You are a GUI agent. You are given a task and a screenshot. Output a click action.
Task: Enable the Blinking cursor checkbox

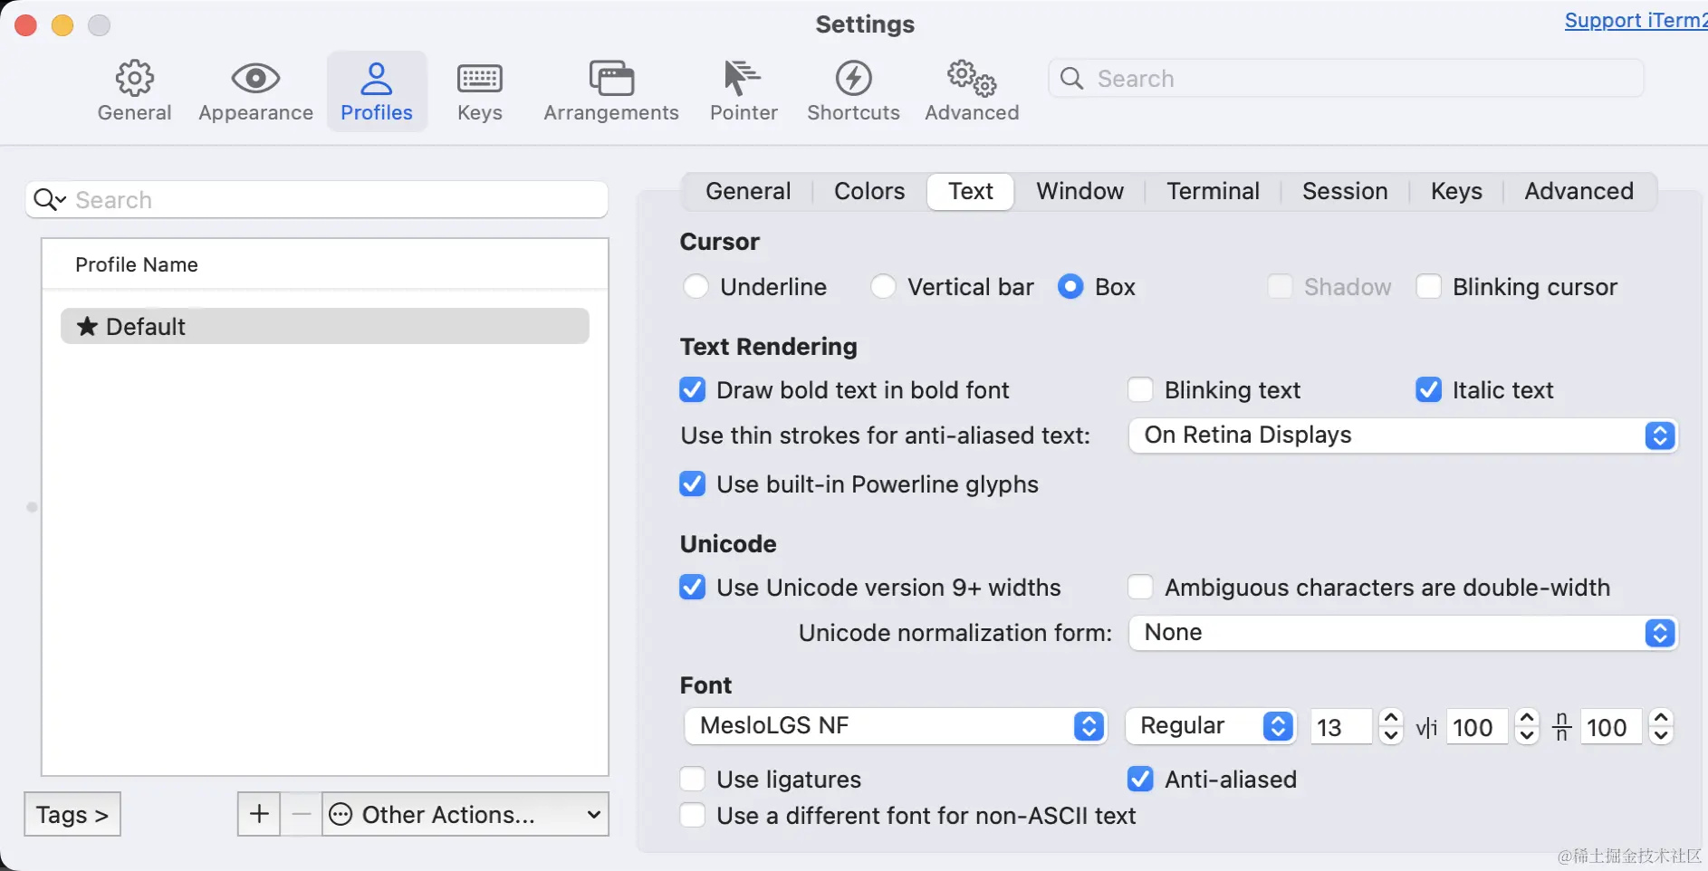pyautogui.click(x=1428, y=287)
